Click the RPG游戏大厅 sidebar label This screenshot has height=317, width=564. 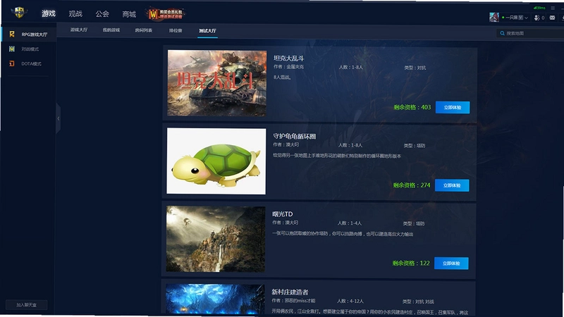[x=34, y=35]
